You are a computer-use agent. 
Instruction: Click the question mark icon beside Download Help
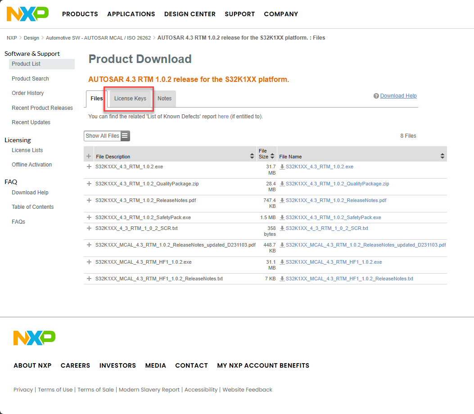376,95
